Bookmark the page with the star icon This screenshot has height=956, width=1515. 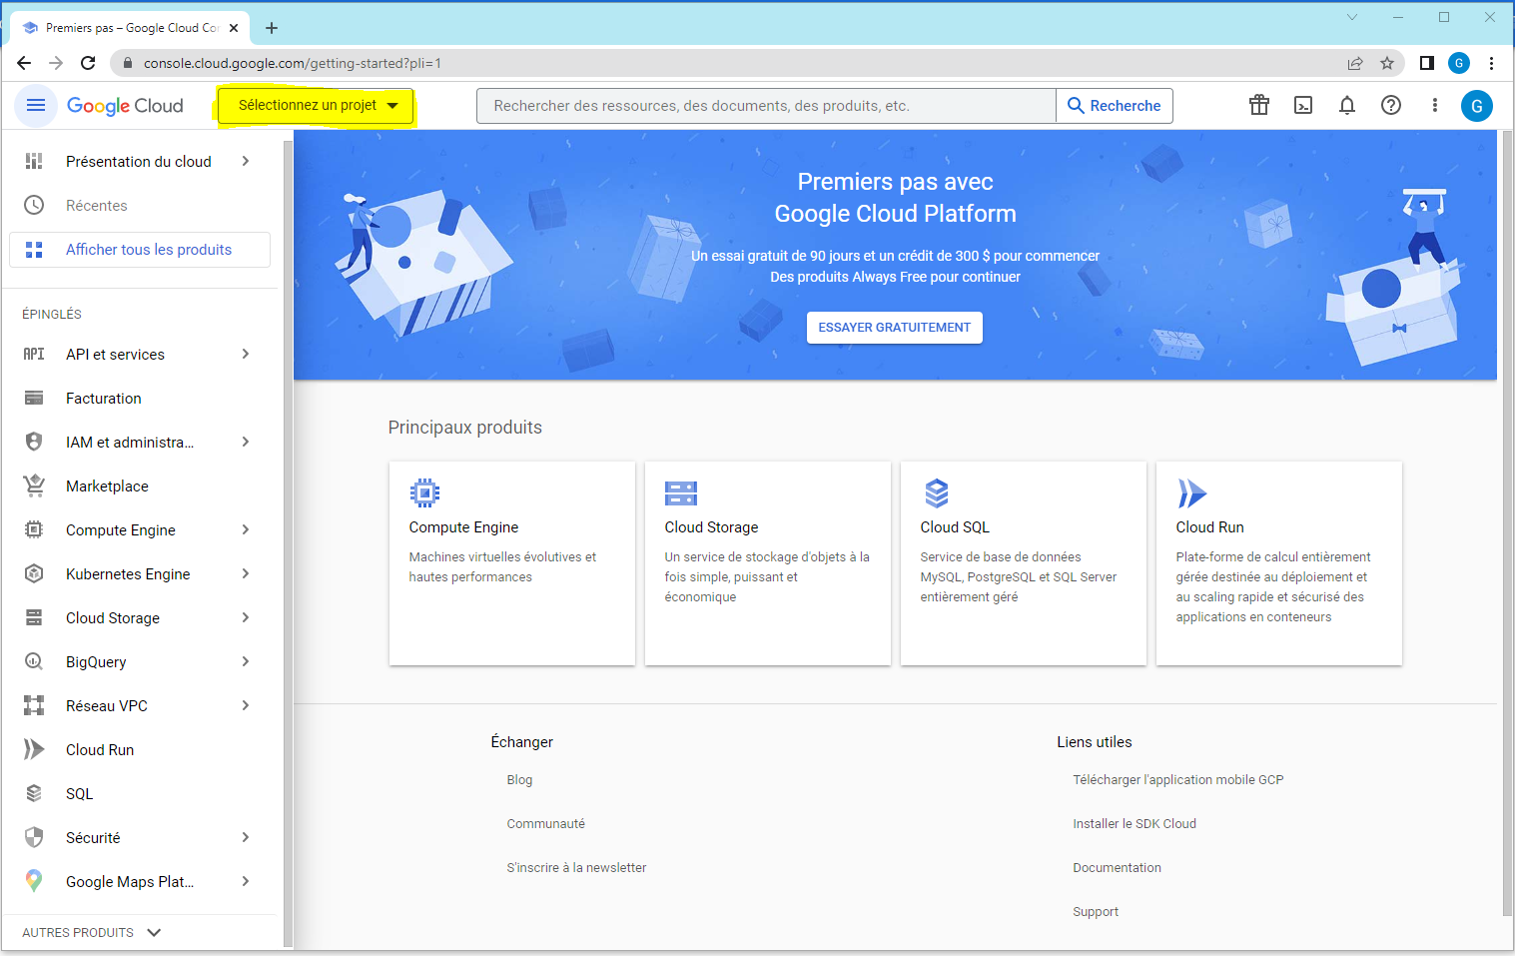(x=1387, y=63)
